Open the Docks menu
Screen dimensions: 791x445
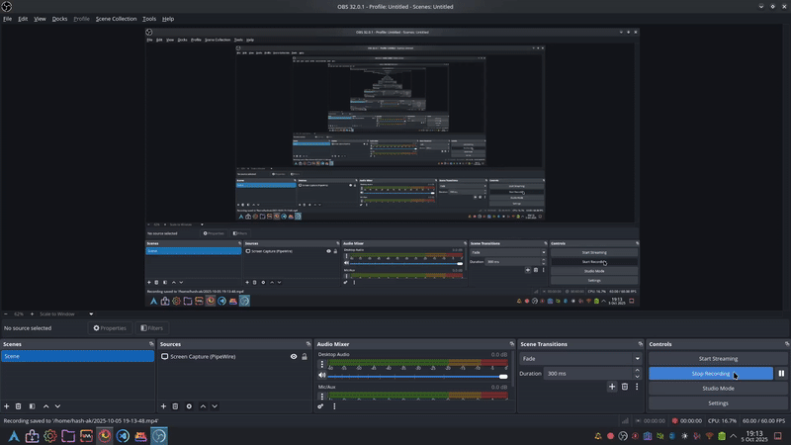pos(59,19)
